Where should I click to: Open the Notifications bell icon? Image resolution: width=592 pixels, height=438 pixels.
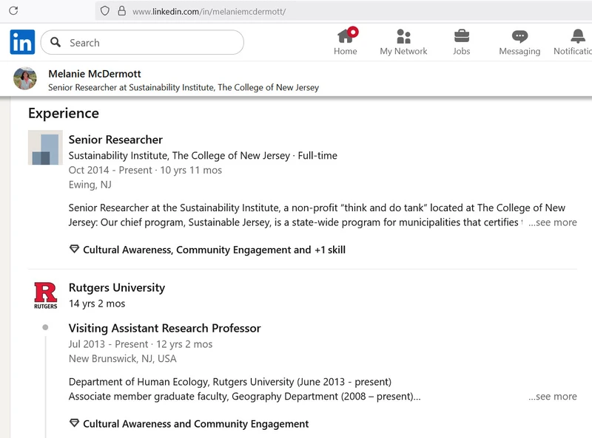tap(578, 36)
